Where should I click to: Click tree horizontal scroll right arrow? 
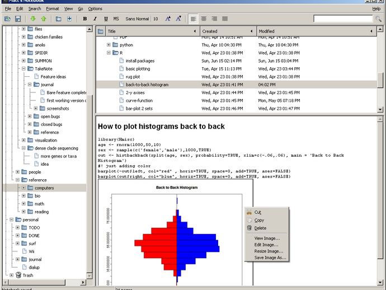click(x=83, y=282)
